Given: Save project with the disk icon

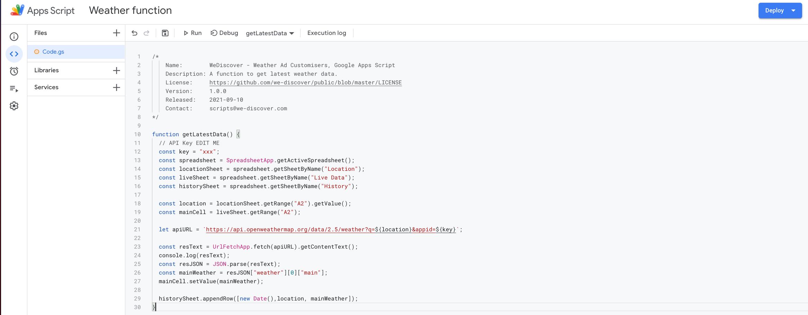Looking at the screenshot, I should pos(165,33).
